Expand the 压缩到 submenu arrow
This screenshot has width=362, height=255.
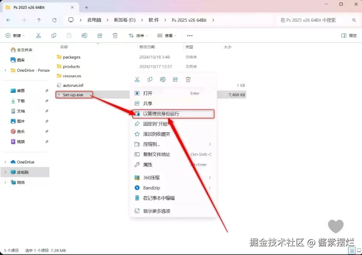click(x=209, y=144)
